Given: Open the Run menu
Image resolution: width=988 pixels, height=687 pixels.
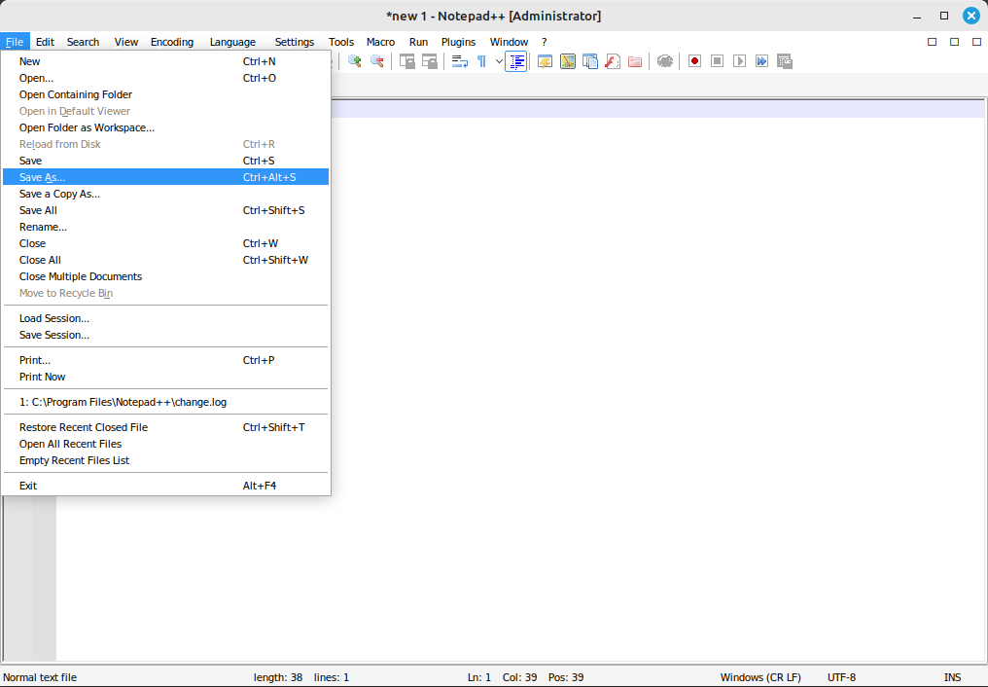Looking at the screenshot, I should (x=418, y=42).
